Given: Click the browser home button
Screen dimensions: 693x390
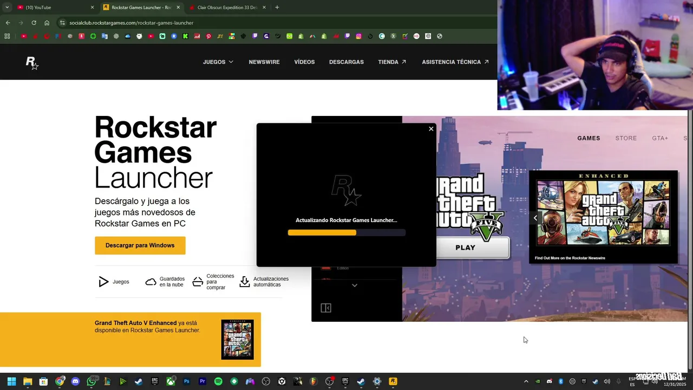Looking at the screenshot, I should (x=47, y=23).
